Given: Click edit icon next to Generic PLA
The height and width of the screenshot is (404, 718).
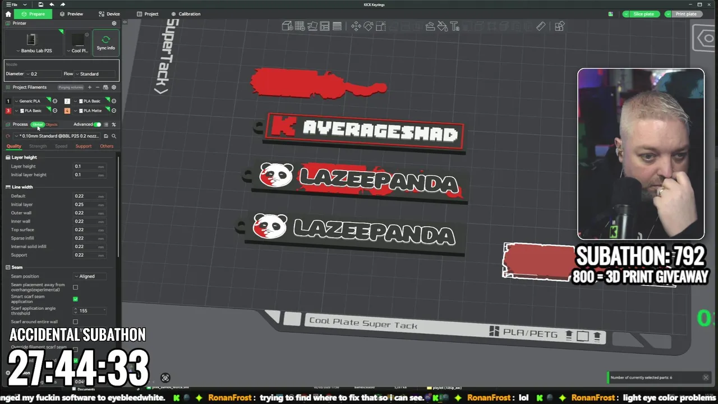Looking at the screenshot, I should point(54,101).
